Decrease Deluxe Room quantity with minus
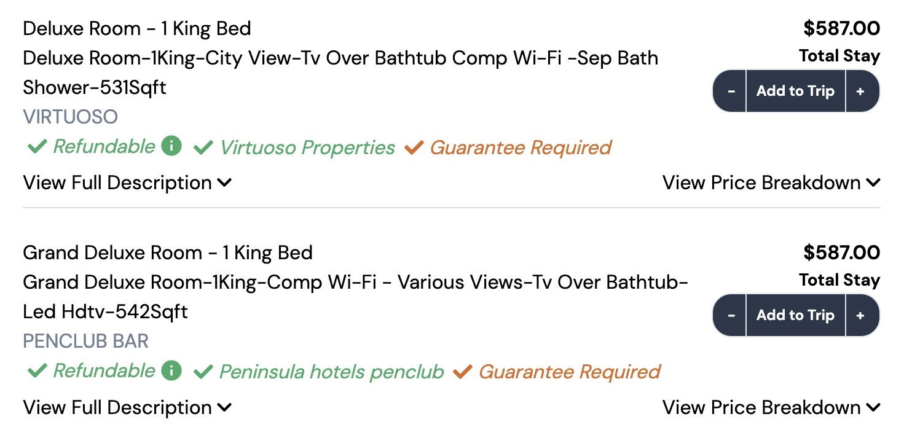 pyautogui.click(x=731, y=91)
